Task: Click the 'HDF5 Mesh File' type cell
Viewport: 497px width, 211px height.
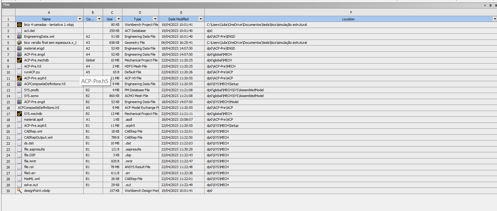Action: pos(140,66)
